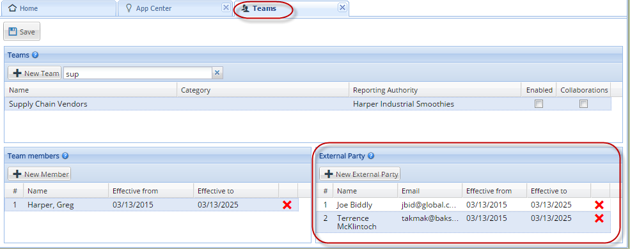The image size is (630, 249).
Task: Close the Teams tab
Action: tap(342, 7)
